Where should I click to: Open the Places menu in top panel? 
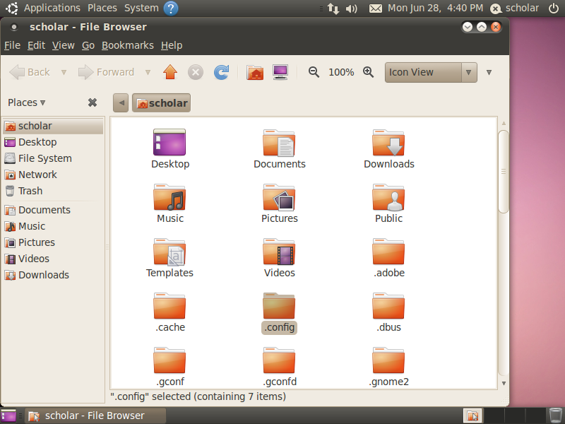[x=102, y=8]
